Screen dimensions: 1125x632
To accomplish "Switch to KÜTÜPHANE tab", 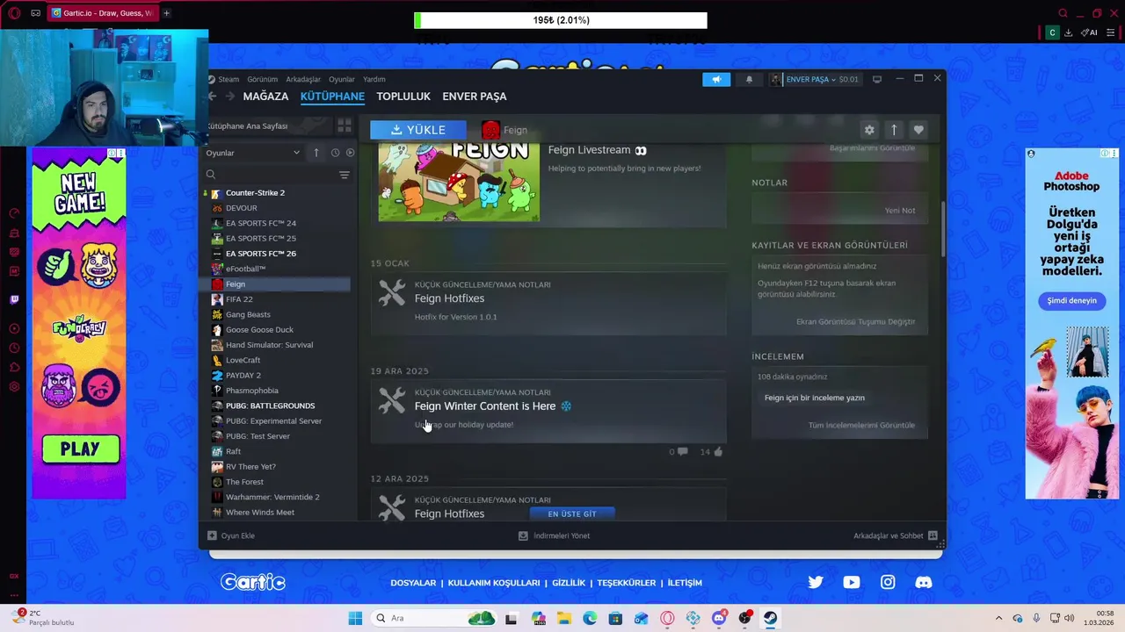I will (332, 97).
